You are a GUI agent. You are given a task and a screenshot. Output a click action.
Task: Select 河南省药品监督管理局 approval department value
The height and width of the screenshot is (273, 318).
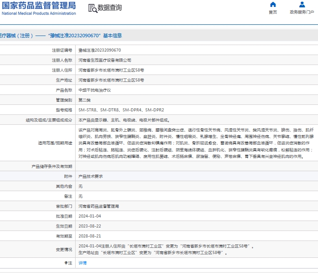[x=99, y=206]
